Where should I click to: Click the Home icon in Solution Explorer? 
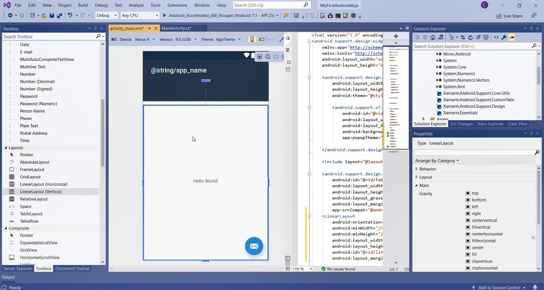(x=433, y=37)
